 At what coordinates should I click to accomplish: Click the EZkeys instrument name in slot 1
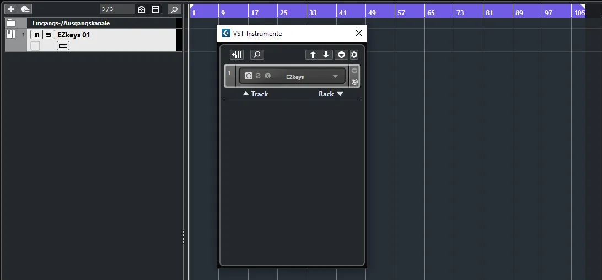click(x=295, y=77)
